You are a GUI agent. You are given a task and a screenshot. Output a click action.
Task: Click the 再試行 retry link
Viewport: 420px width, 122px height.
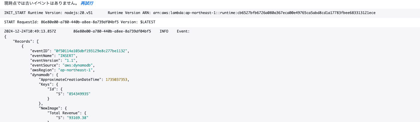87,3
